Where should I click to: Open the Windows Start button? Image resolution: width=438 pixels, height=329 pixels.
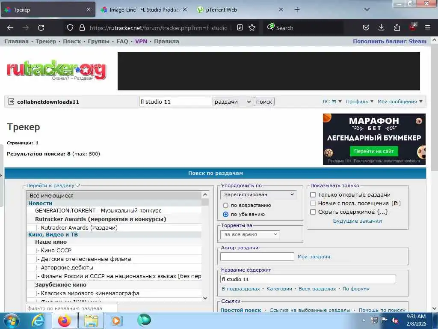[11, 320]
